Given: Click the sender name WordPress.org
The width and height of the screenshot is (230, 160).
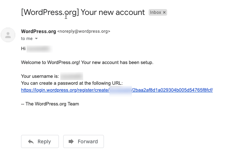Looking at the screenshot, I should [x=38, y=31].
